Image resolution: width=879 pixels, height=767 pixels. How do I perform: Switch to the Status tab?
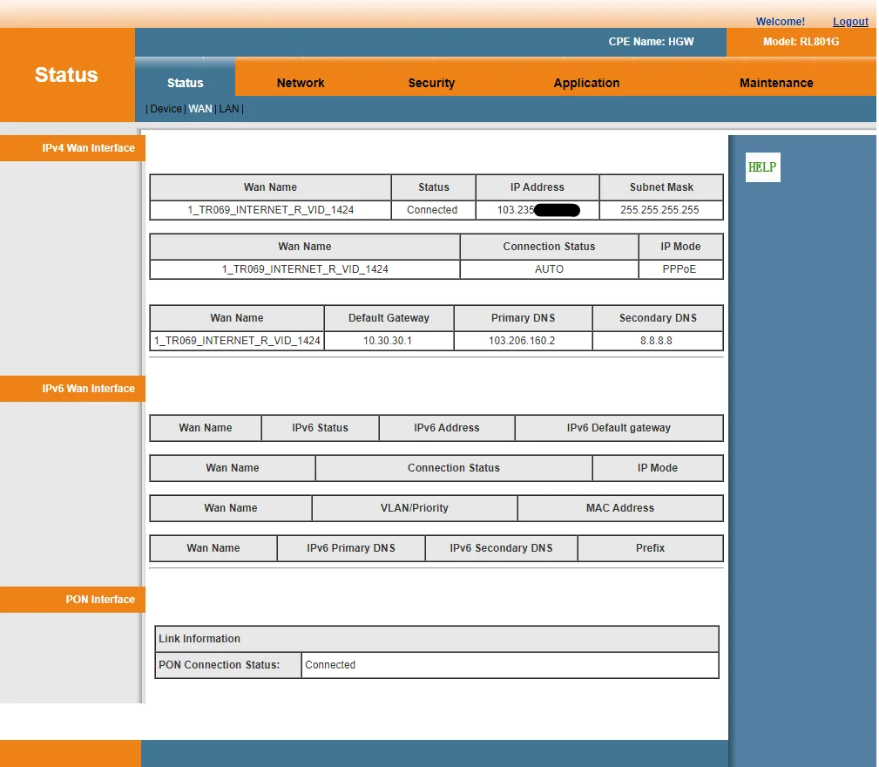point(185,83)
